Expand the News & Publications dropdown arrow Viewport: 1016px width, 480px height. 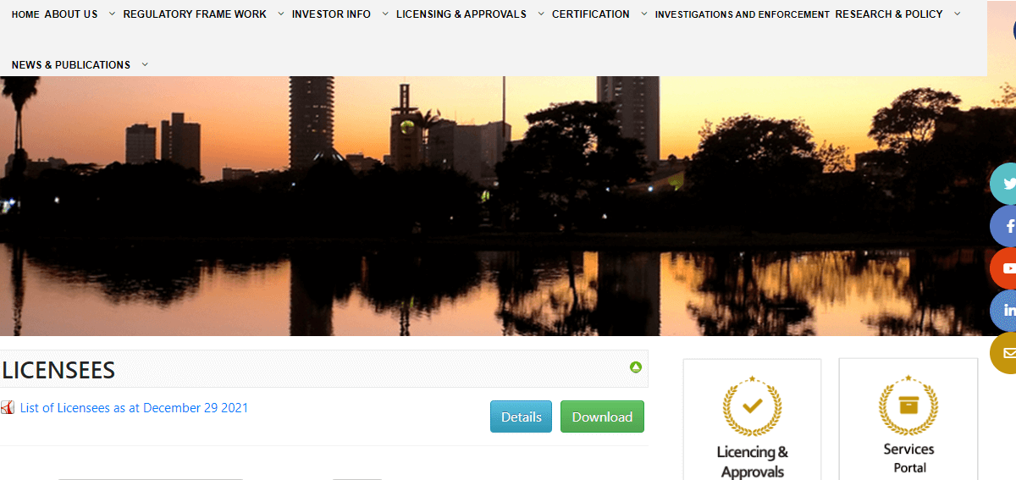(x=145, y=64)
